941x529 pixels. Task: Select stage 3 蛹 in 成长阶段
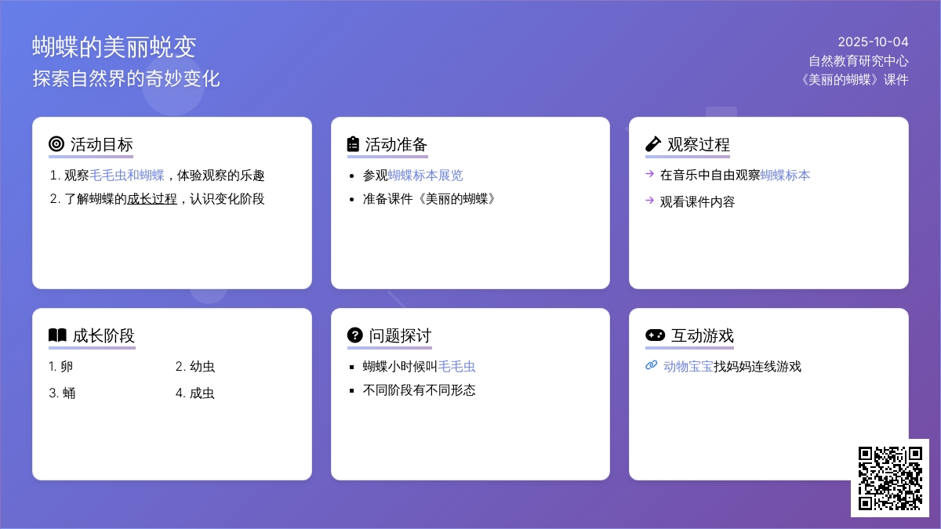tap(63, 393)
